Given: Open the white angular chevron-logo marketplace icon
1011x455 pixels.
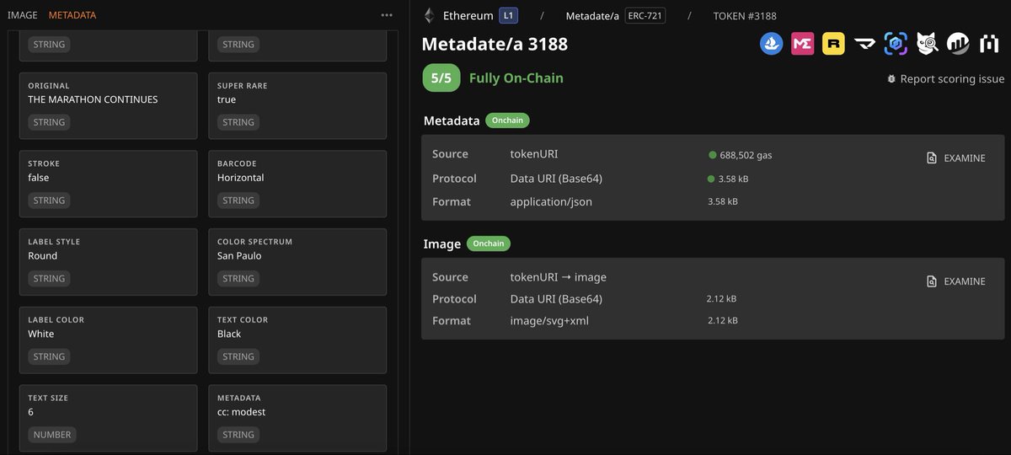Looking at the screenshot, I should (864, 44).
